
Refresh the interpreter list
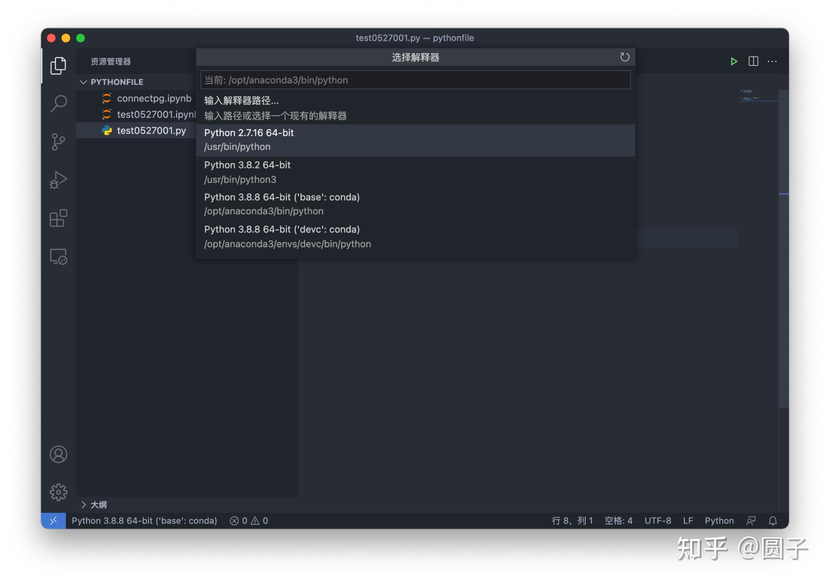tap(625, 57)
